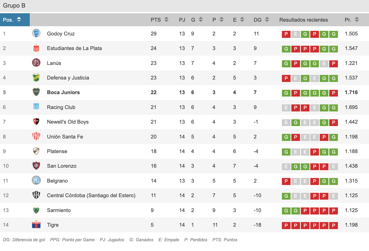
Task: Click the Defensa y Justicia crest
Action: [36, 78]
